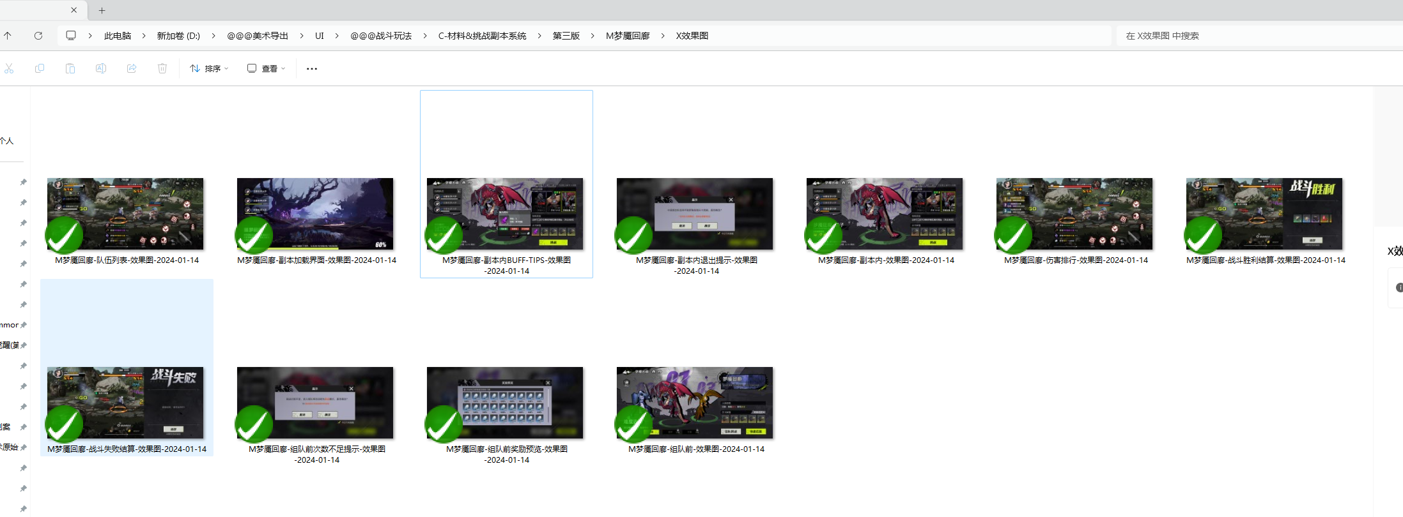Expand chevron after 新加卷 (D:) in breadcrumb

pos(213,36)
